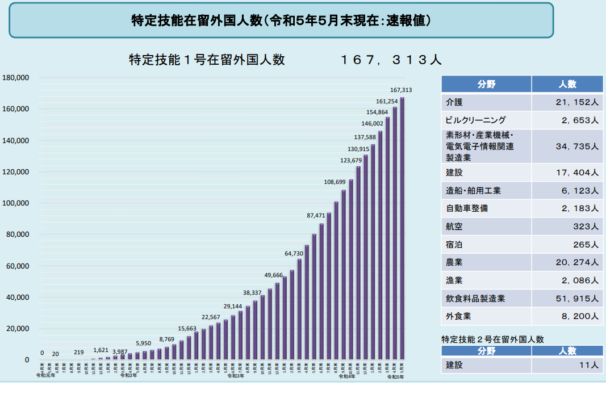
Task: Click the 分野 header of the top table
Action: (x=486, y=84)
